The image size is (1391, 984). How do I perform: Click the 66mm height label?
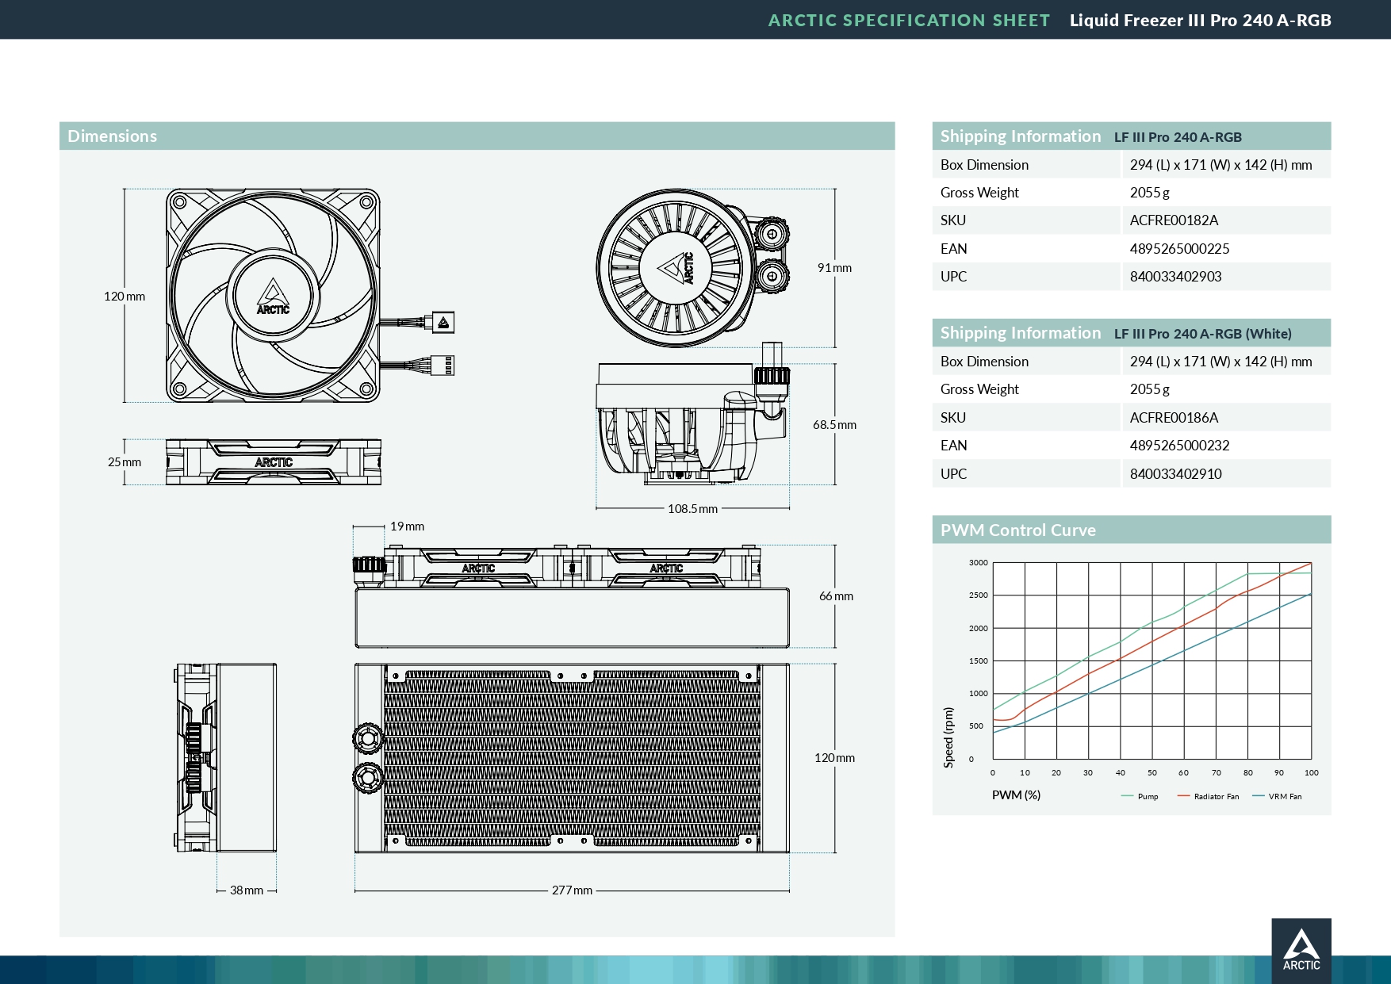tap(836, 596)
